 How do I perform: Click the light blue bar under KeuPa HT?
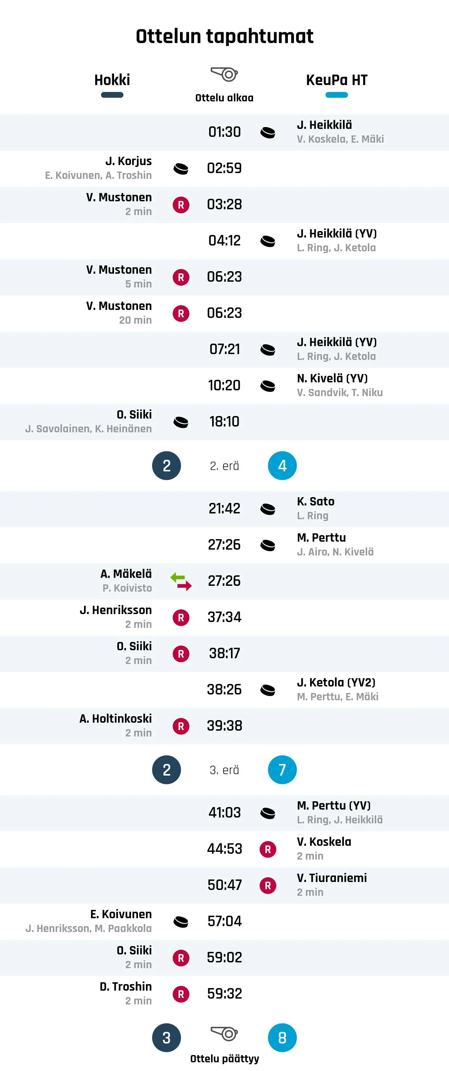click(x=337, y=95)
